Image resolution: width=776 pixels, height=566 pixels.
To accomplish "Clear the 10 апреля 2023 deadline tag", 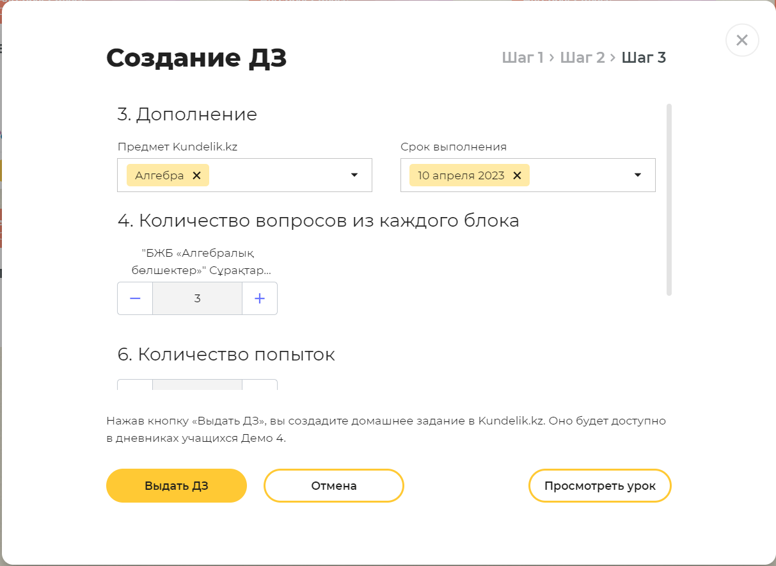I will 517,175.
